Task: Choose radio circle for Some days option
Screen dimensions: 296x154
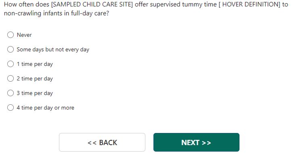Action: (10, 49)
